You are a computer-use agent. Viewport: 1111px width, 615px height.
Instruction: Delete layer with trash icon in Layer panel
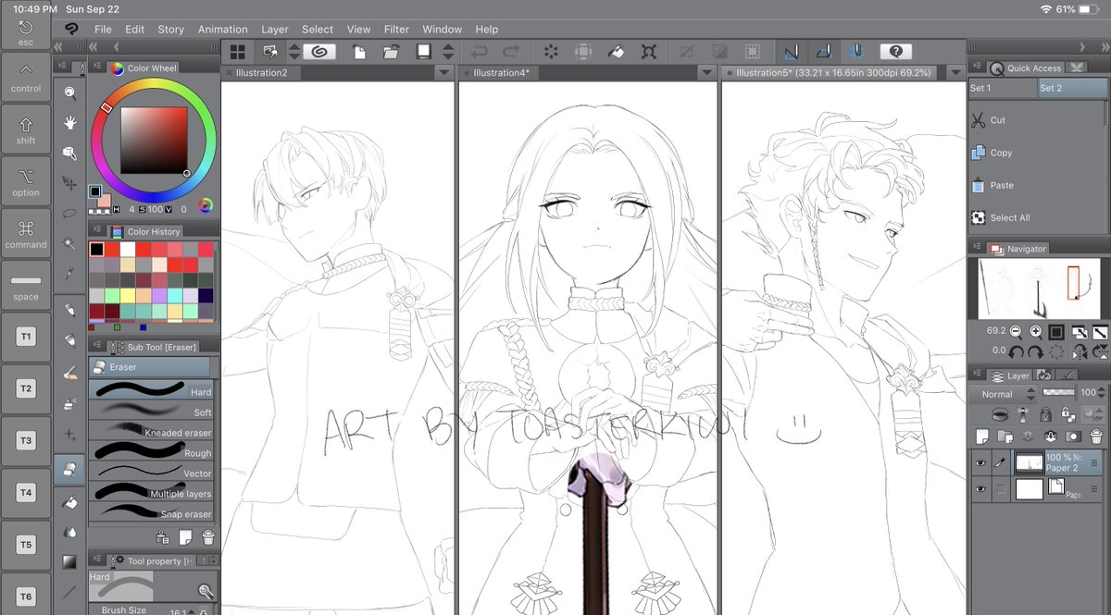1096,436
